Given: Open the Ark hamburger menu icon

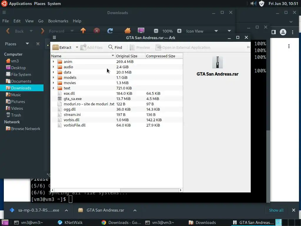Looking at the screenshot, I should [54, 37].
